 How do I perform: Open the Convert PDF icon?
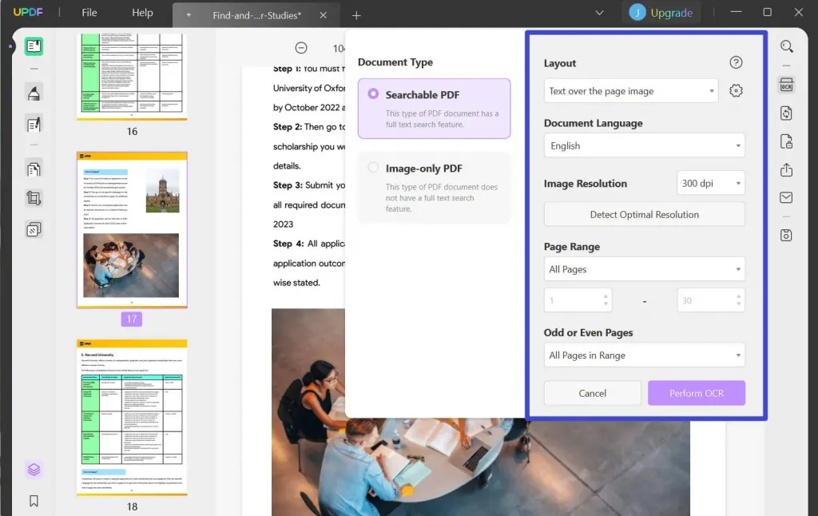click(786, 113)
